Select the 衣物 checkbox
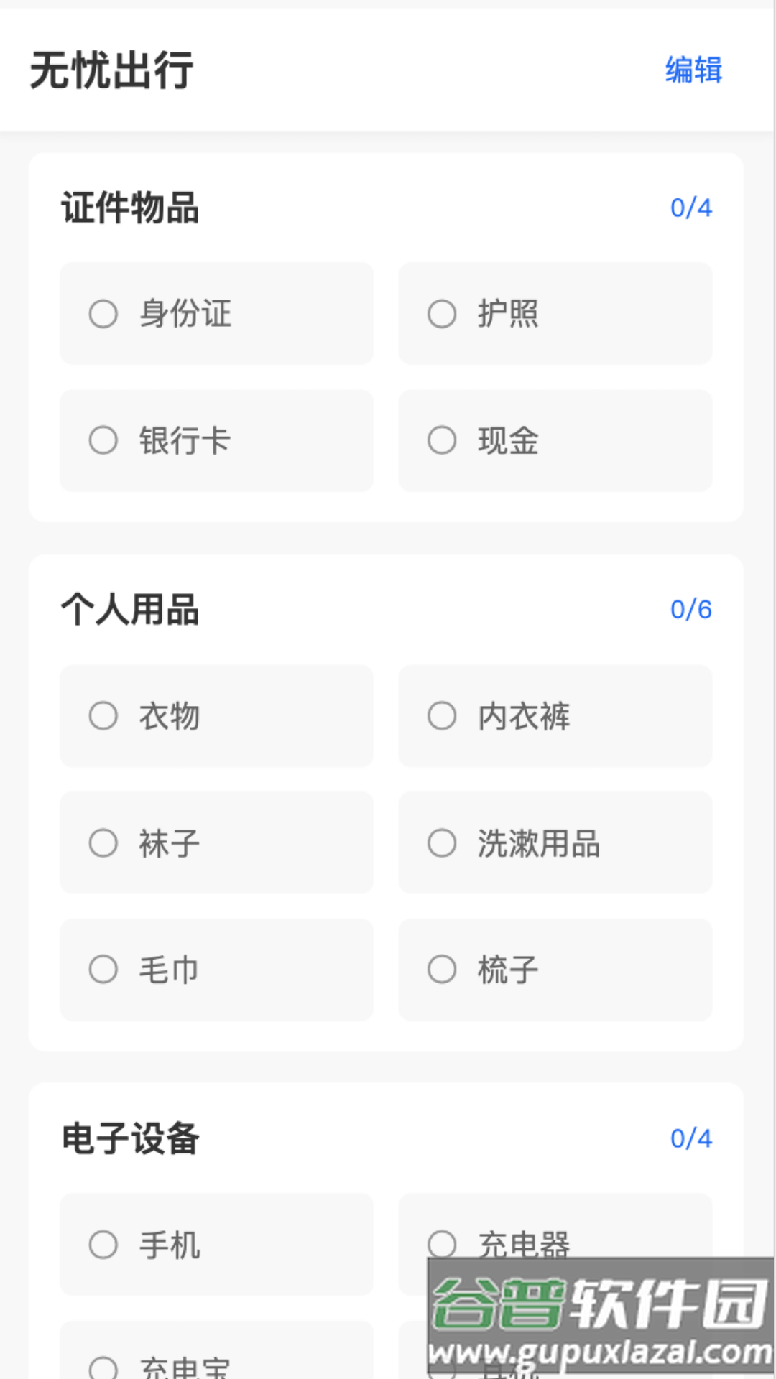The height and width of the screenshot is (1379, 776). (x=103, y=716)
